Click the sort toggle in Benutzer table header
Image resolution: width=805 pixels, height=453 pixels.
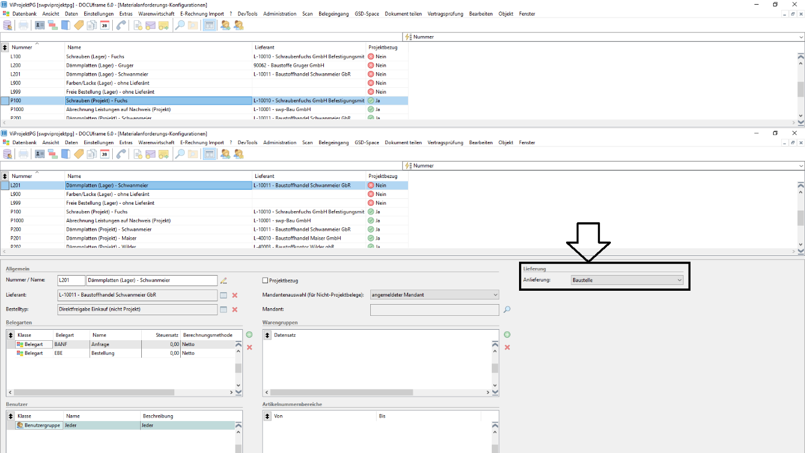click(11, 416)
